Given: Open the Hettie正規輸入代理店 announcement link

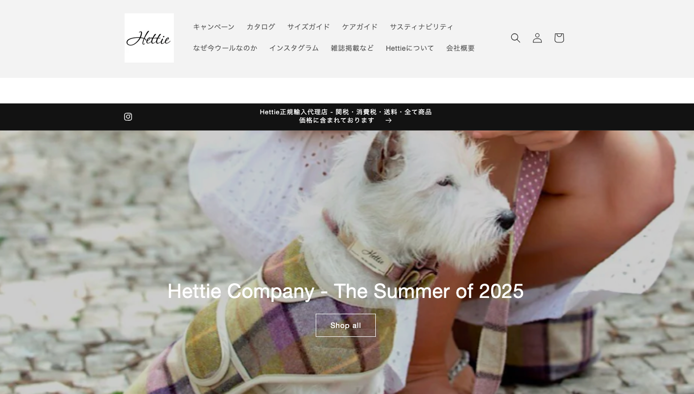Looking at the screenshot, I should [x=346, y=116].
